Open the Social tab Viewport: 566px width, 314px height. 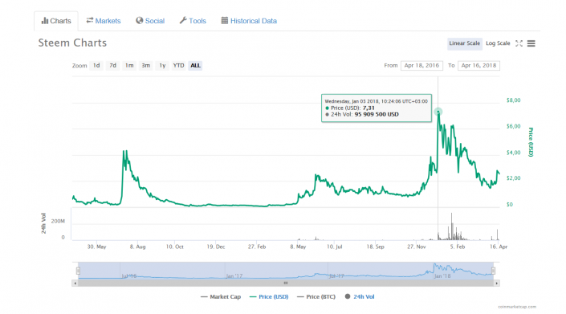point(150,21)
